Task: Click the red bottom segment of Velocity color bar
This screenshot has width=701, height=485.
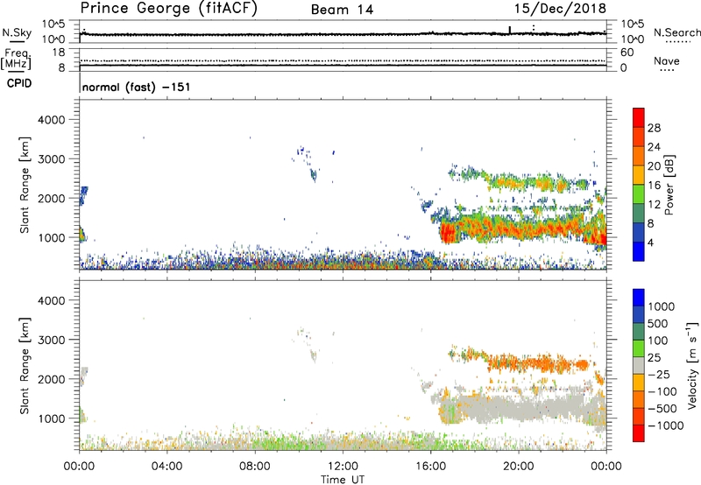Action: coord(639,433)
